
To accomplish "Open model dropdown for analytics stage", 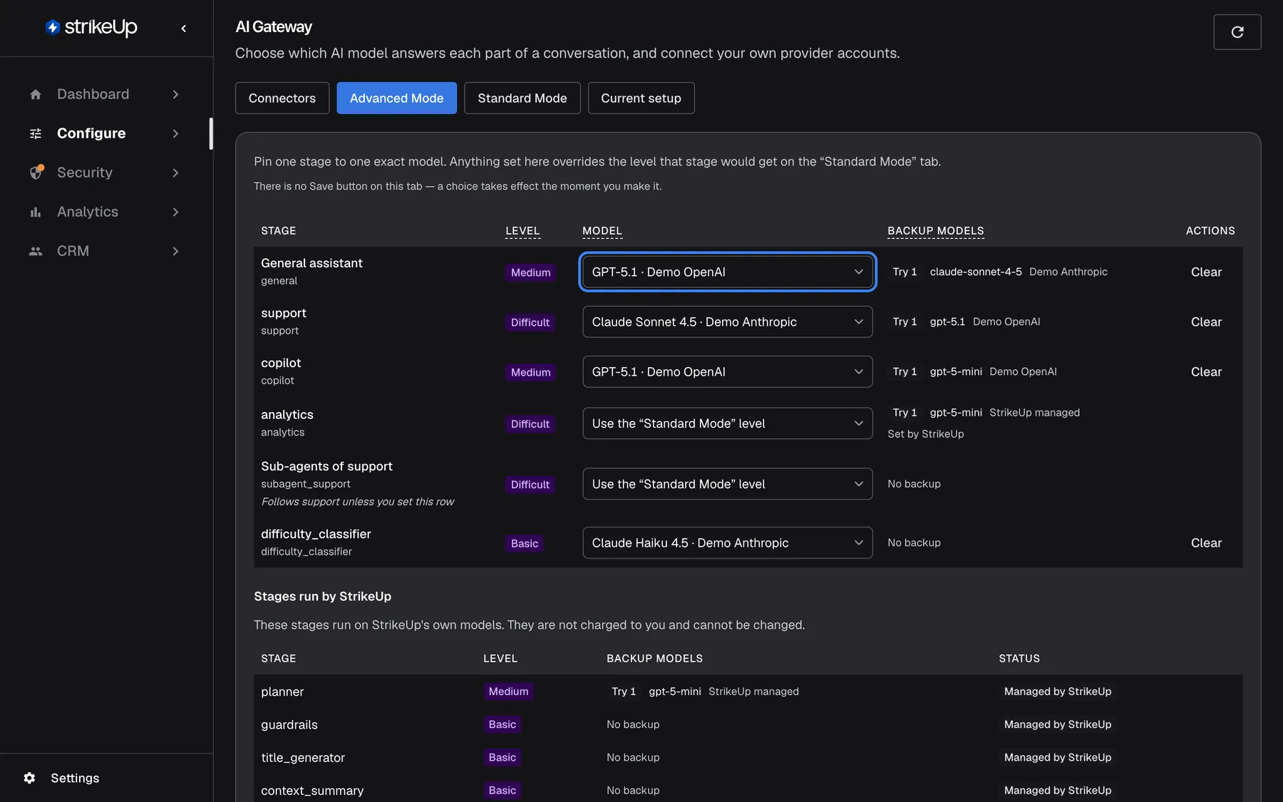I will (x=728, y=423).
